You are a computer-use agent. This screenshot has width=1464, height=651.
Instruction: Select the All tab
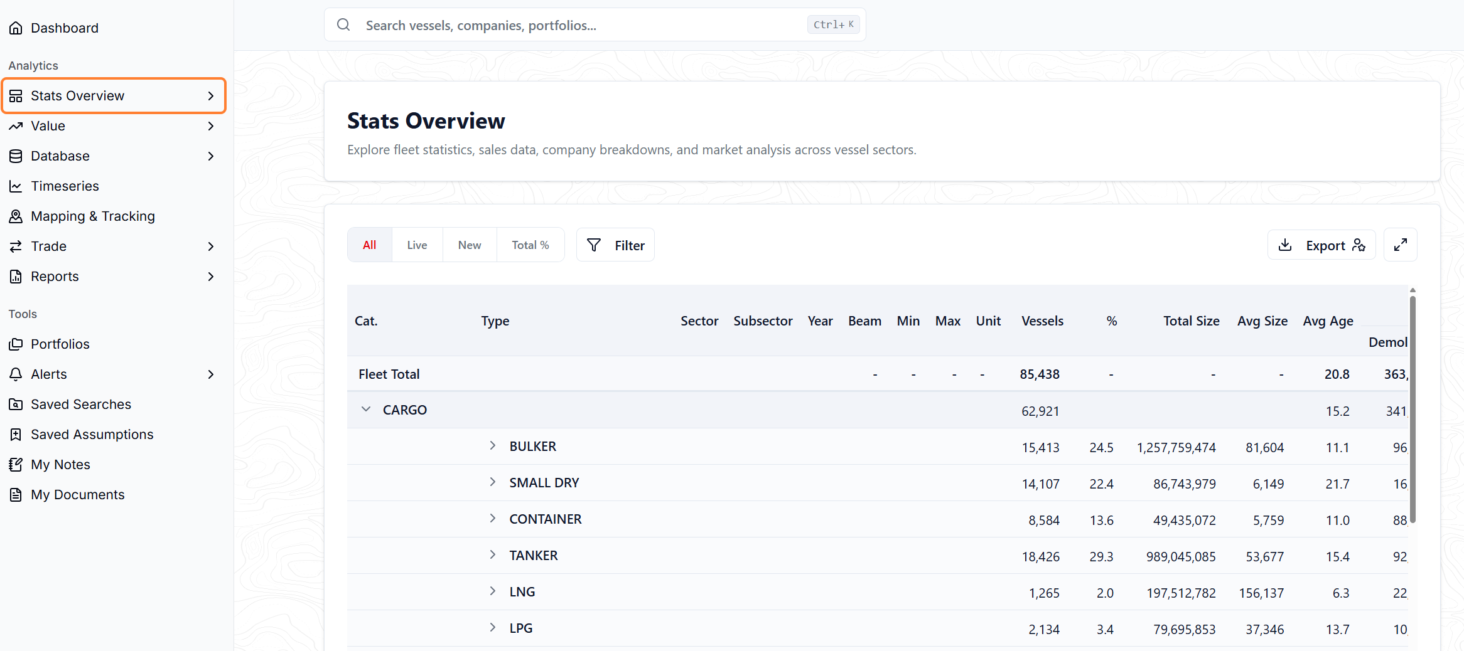point(370,245)
